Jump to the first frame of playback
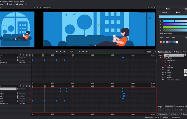 [x=57, y=52]
